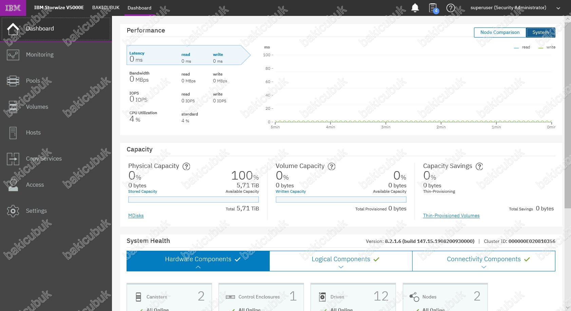Screen dimensions: 571x311
Task: Click the Drives card icon
Action: (x=322, y=297)
